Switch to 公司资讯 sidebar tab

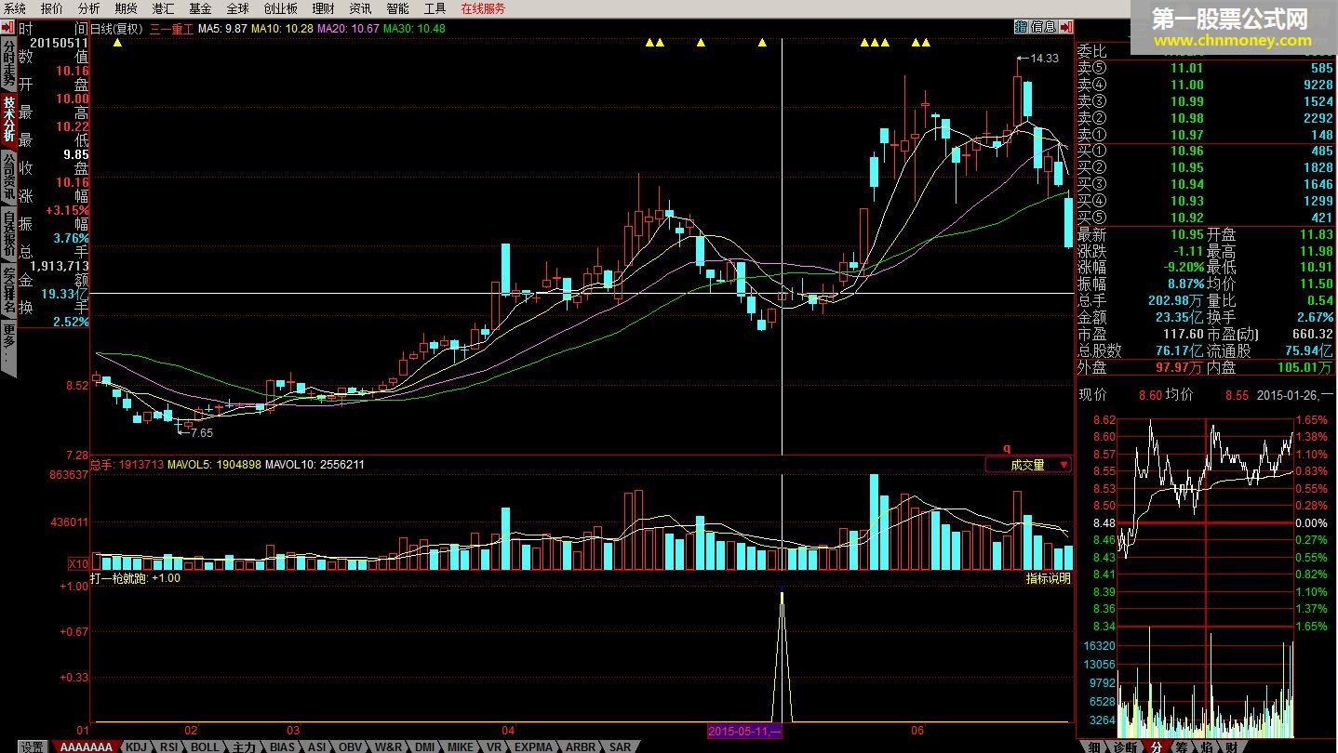(8, 178)
